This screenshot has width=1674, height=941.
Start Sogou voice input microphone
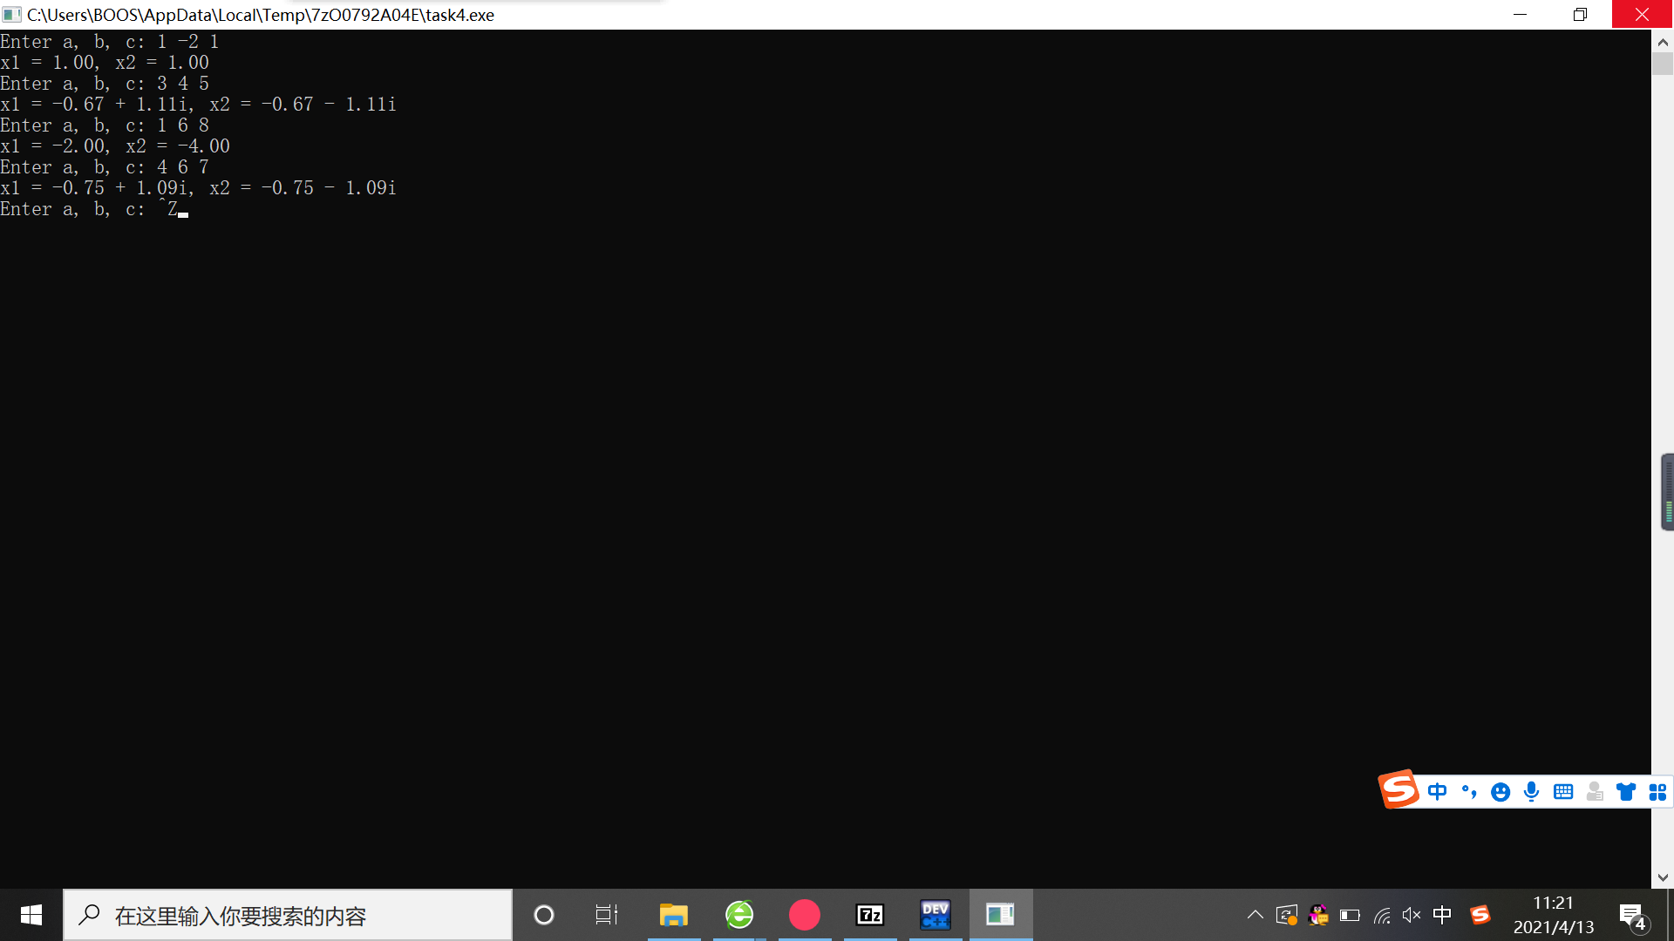[x=1531, y=791]
